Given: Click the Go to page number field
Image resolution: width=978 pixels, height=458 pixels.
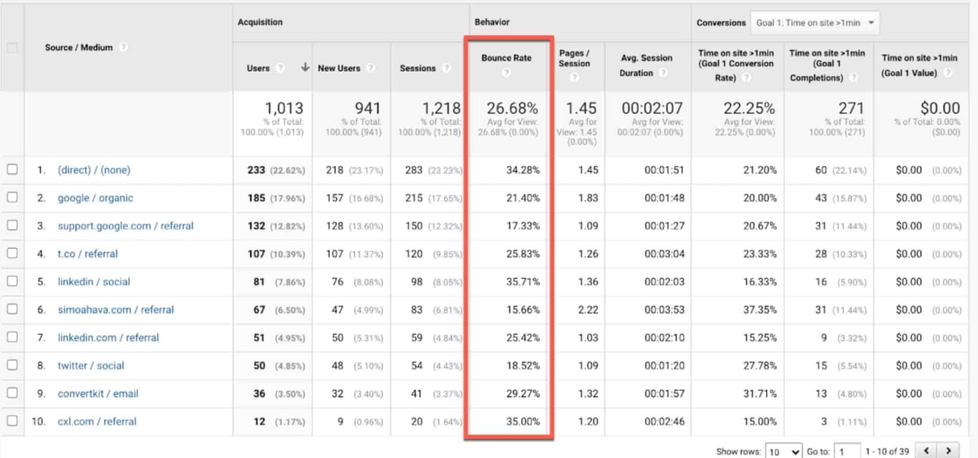Looking at the screenshot, I should click(x=848, y=452).
